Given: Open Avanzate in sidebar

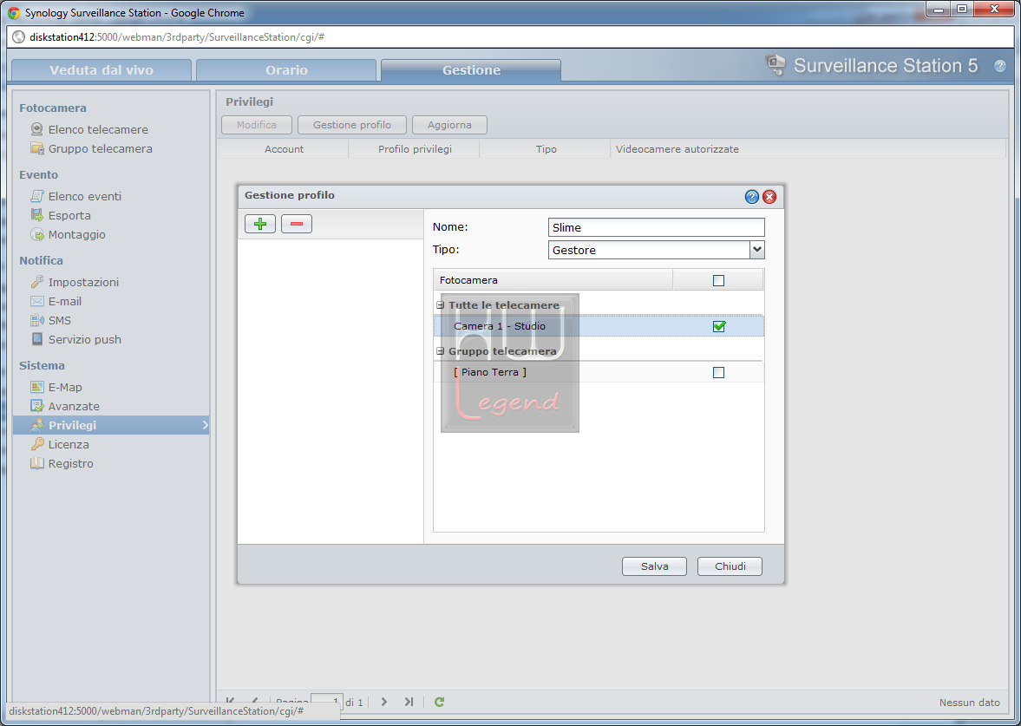Looking at the screenshot, I should [x=74, y=406].
